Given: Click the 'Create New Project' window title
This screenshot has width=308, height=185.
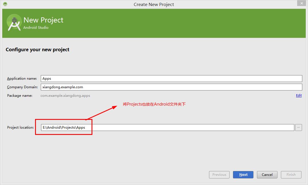Looking at the screenshot, I should click(x=154, y=4).
